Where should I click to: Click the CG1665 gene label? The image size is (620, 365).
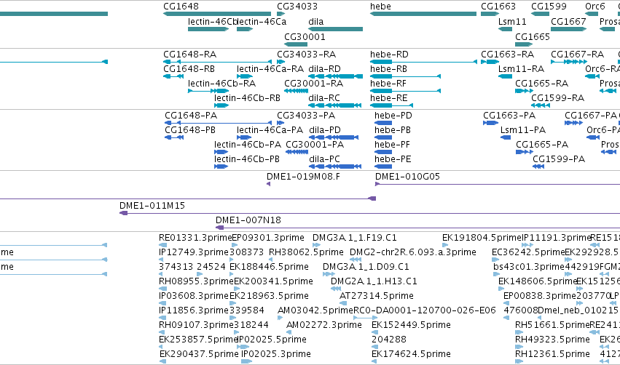(x=533, y=36)
